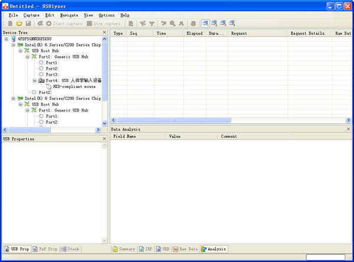Click the Type column header
The width and height of the screenshot is (354, 262).
(x=119, y=34)
